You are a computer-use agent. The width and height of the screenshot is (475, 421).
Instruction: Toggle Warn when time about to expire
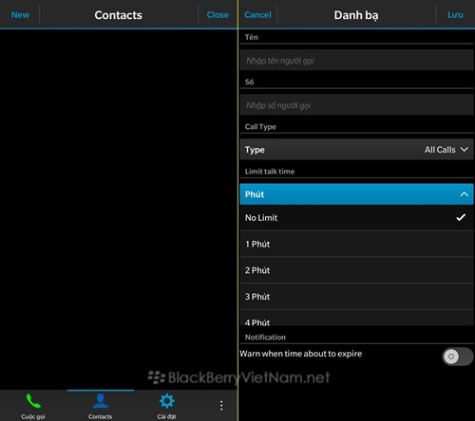point(458,357)
